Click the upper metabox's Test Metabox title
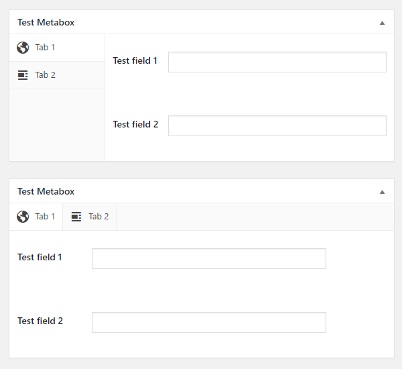Viewport: 402px width, 369px height. point(46,22)
